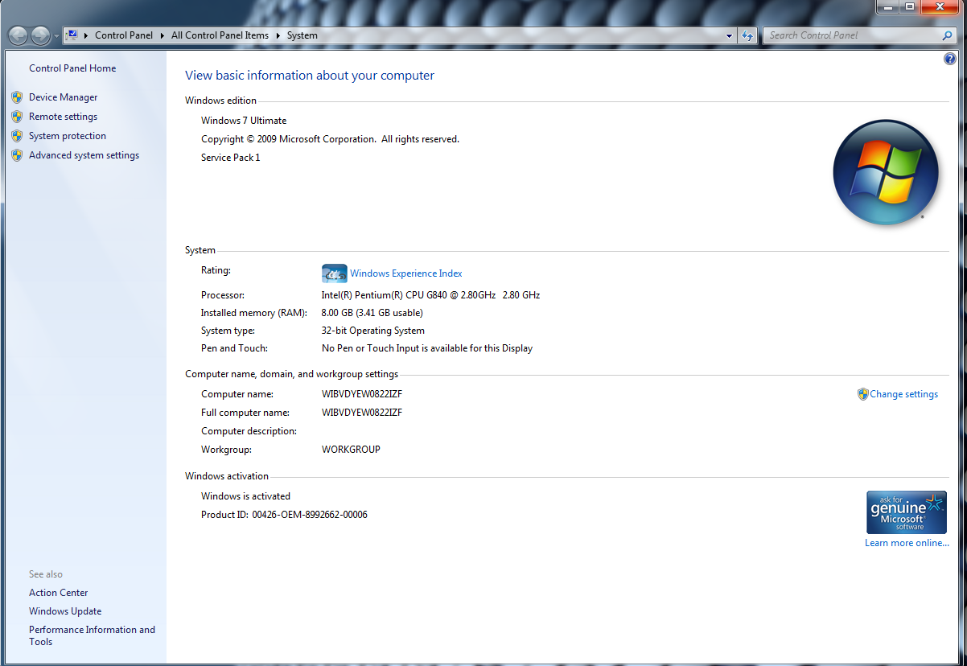Screen dimensions: 967x666
Task: Click the WORKGROUP workgroup value
Action: (351, 450)
